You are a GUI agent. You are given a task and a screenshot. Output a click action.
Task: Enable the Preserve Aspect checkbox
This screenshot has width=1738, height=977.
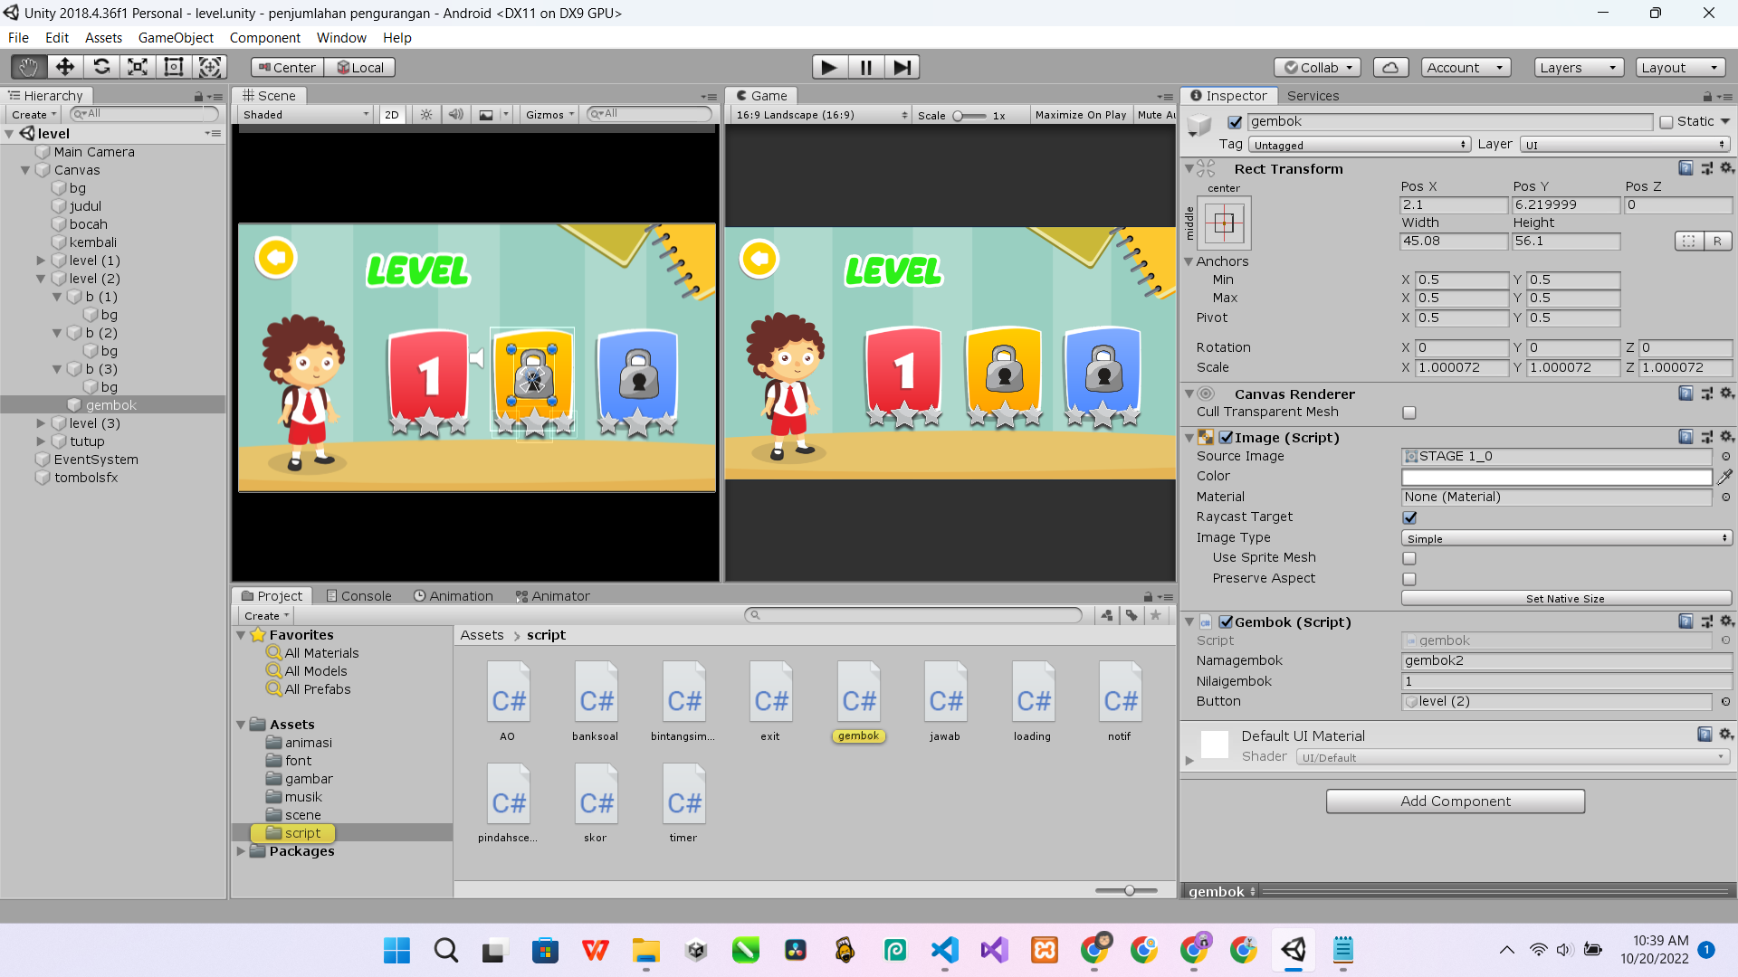(x=1409, y=579)
